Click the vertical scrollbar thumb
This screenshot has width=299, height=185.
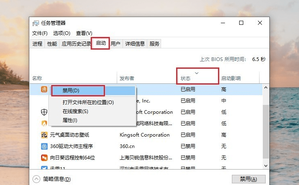click(x=266, y=131)
